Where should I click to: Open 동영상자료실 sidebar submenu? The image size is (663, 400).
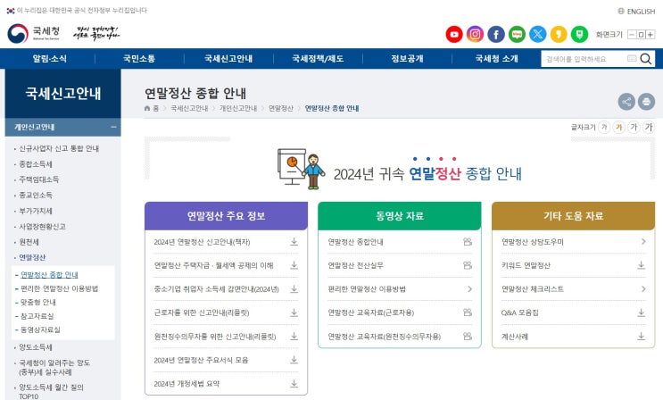pyautogui.click(x=40, y=329)
